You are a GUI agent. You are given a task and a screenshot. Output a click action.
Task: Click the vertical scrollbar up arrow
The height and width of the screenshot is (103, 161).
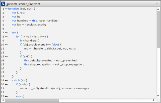[158, 9]
